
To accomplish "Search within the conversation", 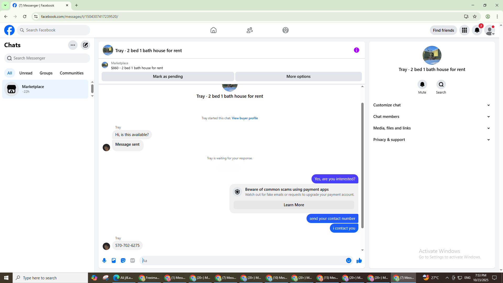I will pyautogui.click(x=441, y=85).
